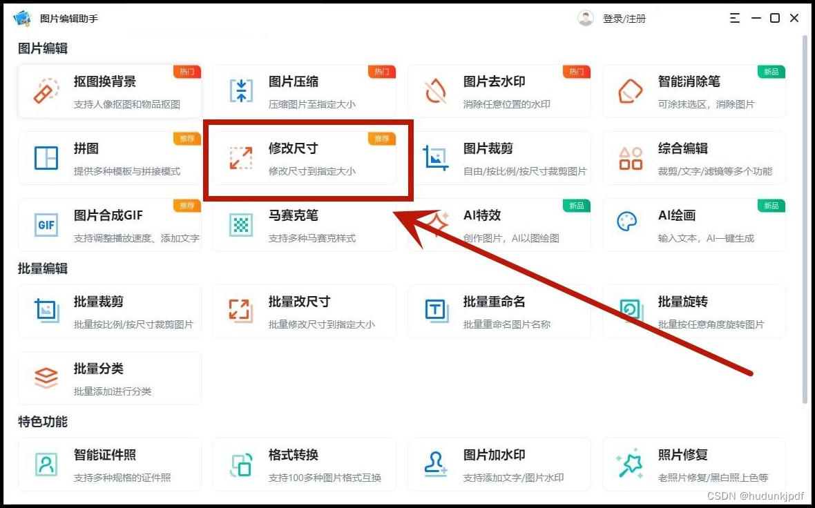Click the 智能消除笔 eraser icon
Screen dimensions: 815x508
click(631, 91)
